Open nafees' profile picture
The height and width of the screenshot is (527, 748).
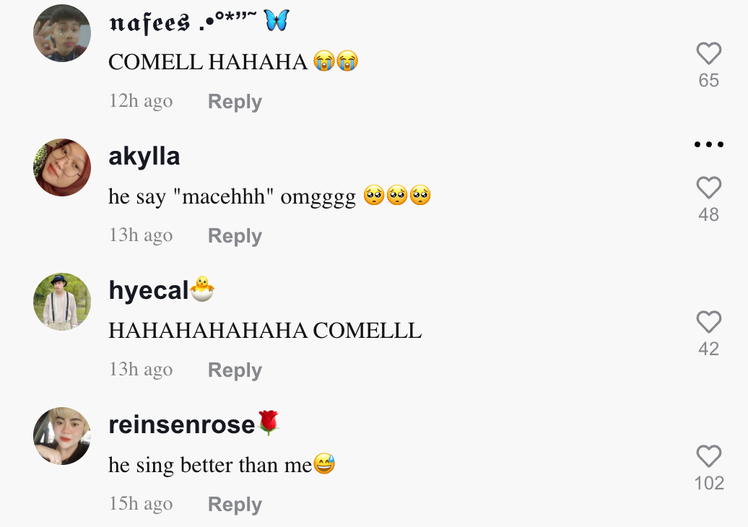tap(62, 33)
